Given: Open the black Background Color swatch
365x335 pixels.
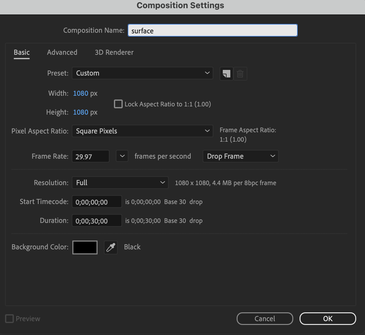Looking at the screenshot, I should (x=85, y=247).
